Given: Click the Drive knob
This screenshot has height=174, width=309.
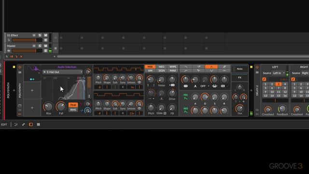Looking at the screenshot, I should [x=172, y=93].
